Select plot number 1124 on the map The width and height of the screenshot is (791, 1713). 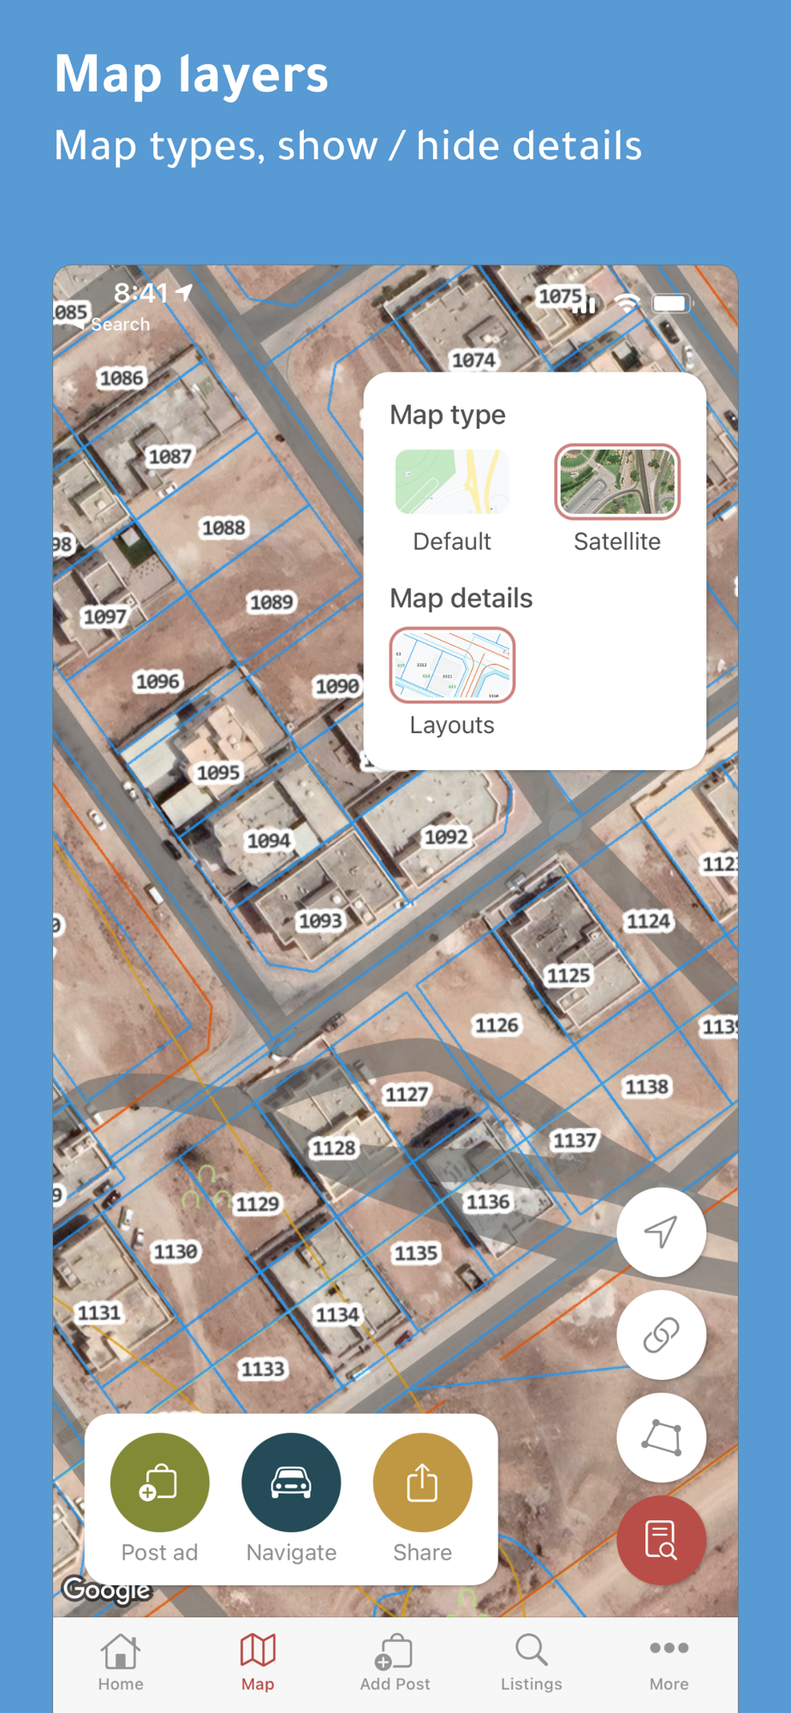pyautogui.click(x=648, y=922)
